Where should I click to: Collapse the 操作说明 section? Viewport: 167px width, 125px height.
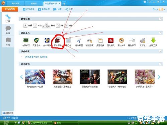click(160, 19)
